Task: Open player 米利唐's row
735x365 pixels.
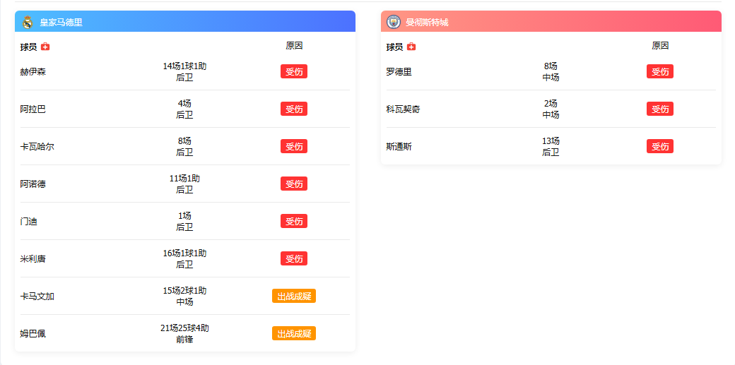Action: tap(33, 258)
